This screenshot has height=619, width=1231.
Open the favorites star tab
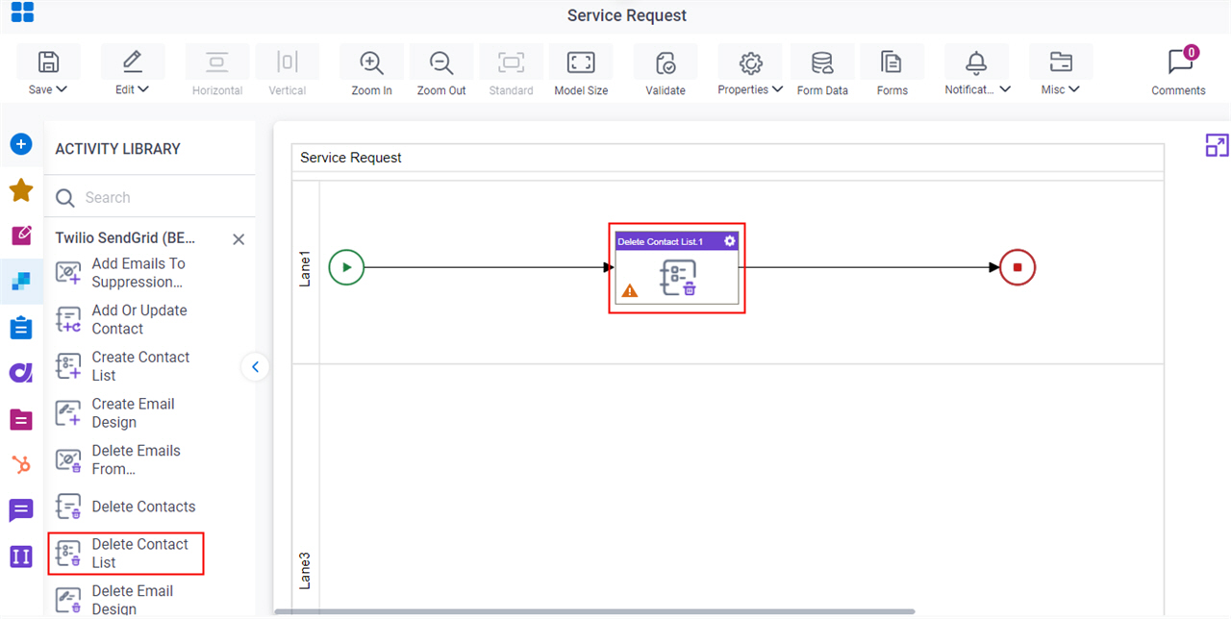[x=21, y=190]
